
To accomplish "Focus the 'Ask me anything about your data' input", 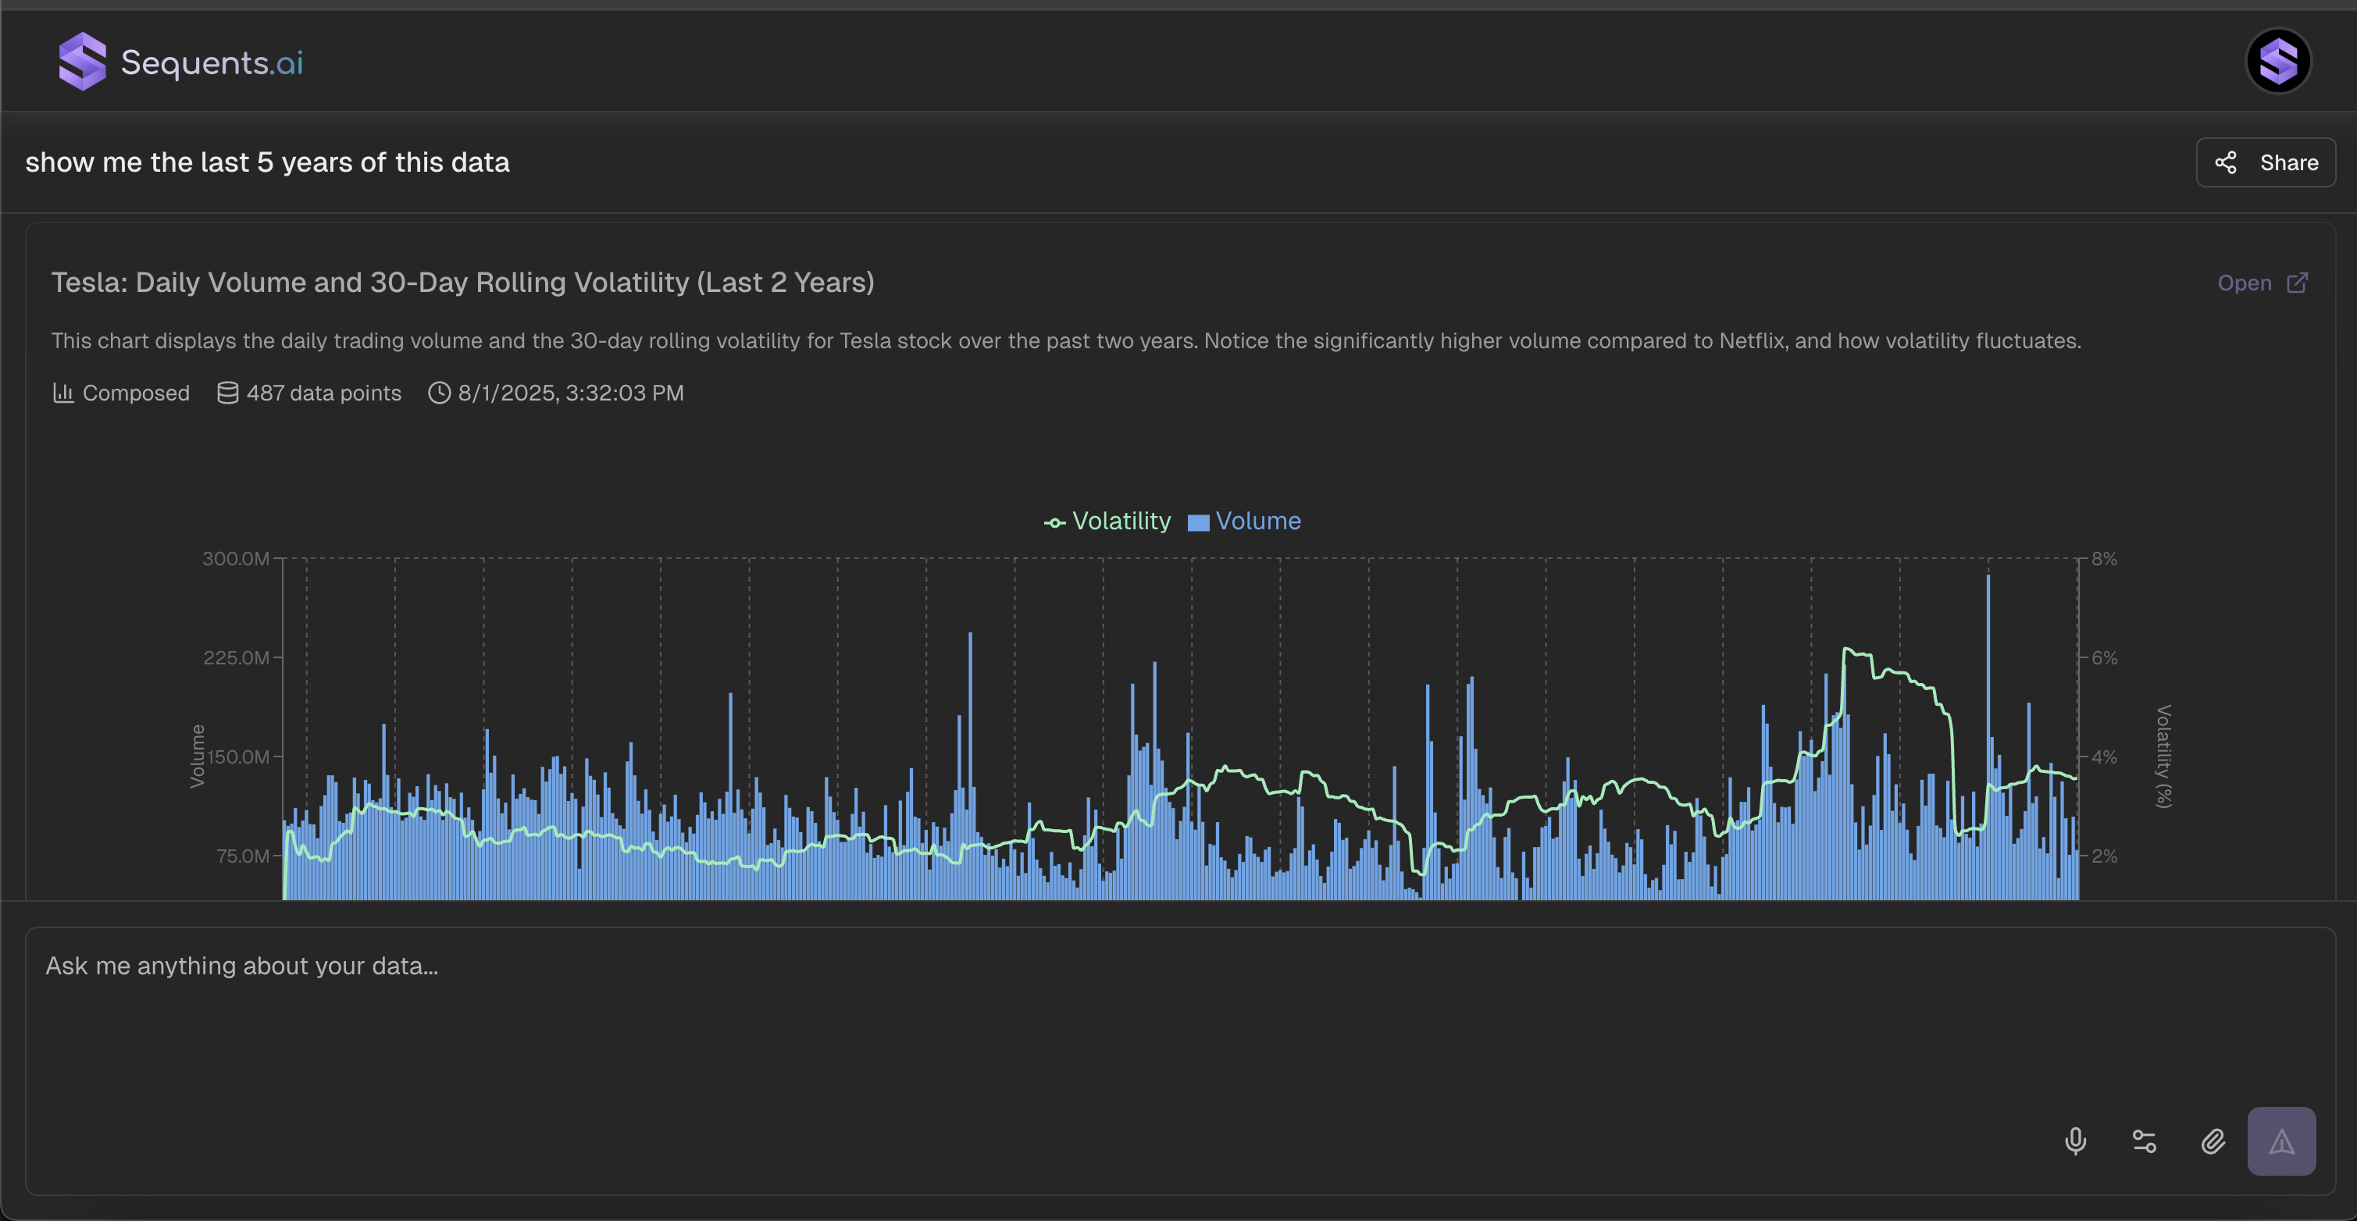I will [1180, 1061].
